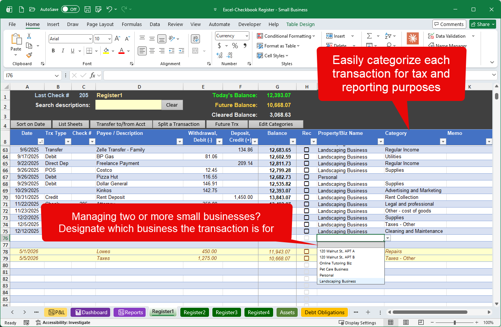Check the Rec box on the Lowes row
Viewport: 501px width, 327px height.
307,251
